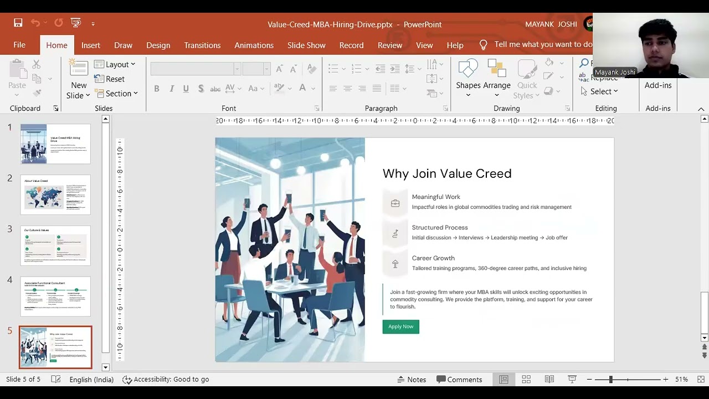Screen dimensions: 709x399
Task: Open the font size combo box
Action: [x=256, y=69]
